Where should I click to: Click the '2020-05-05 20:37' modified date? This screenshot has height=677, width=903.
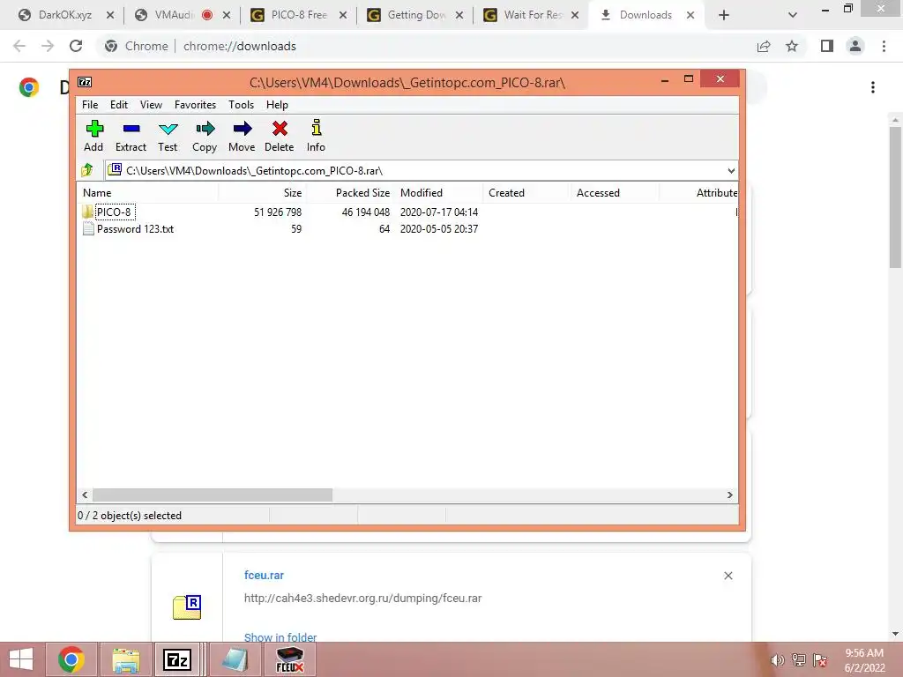[x=439, y=228]
